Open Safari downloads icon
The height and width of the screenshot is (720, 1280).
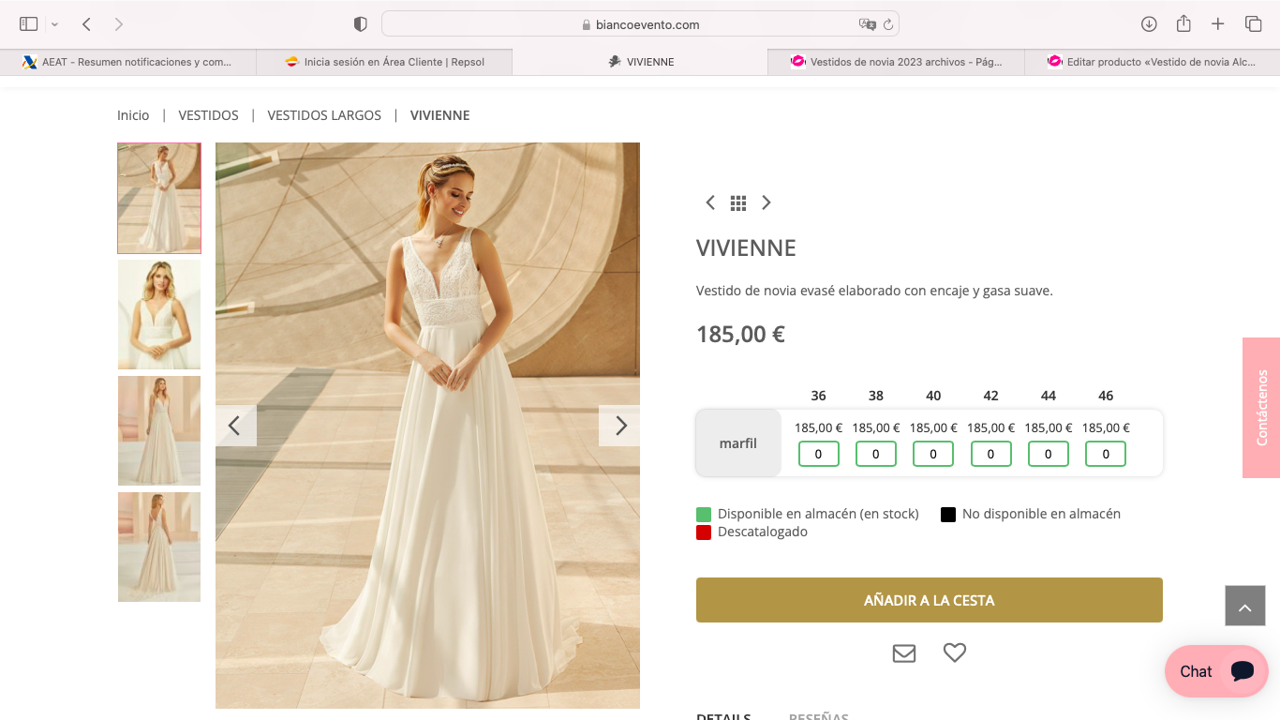(1149, 24)
